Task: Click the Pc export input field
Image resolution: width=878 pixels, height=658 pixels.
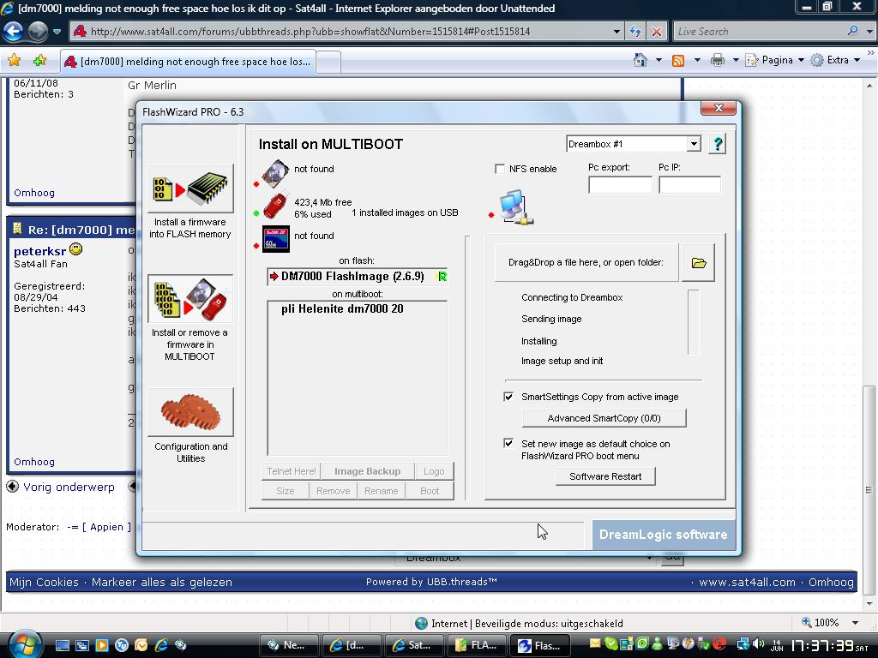Action: [620, 184]
